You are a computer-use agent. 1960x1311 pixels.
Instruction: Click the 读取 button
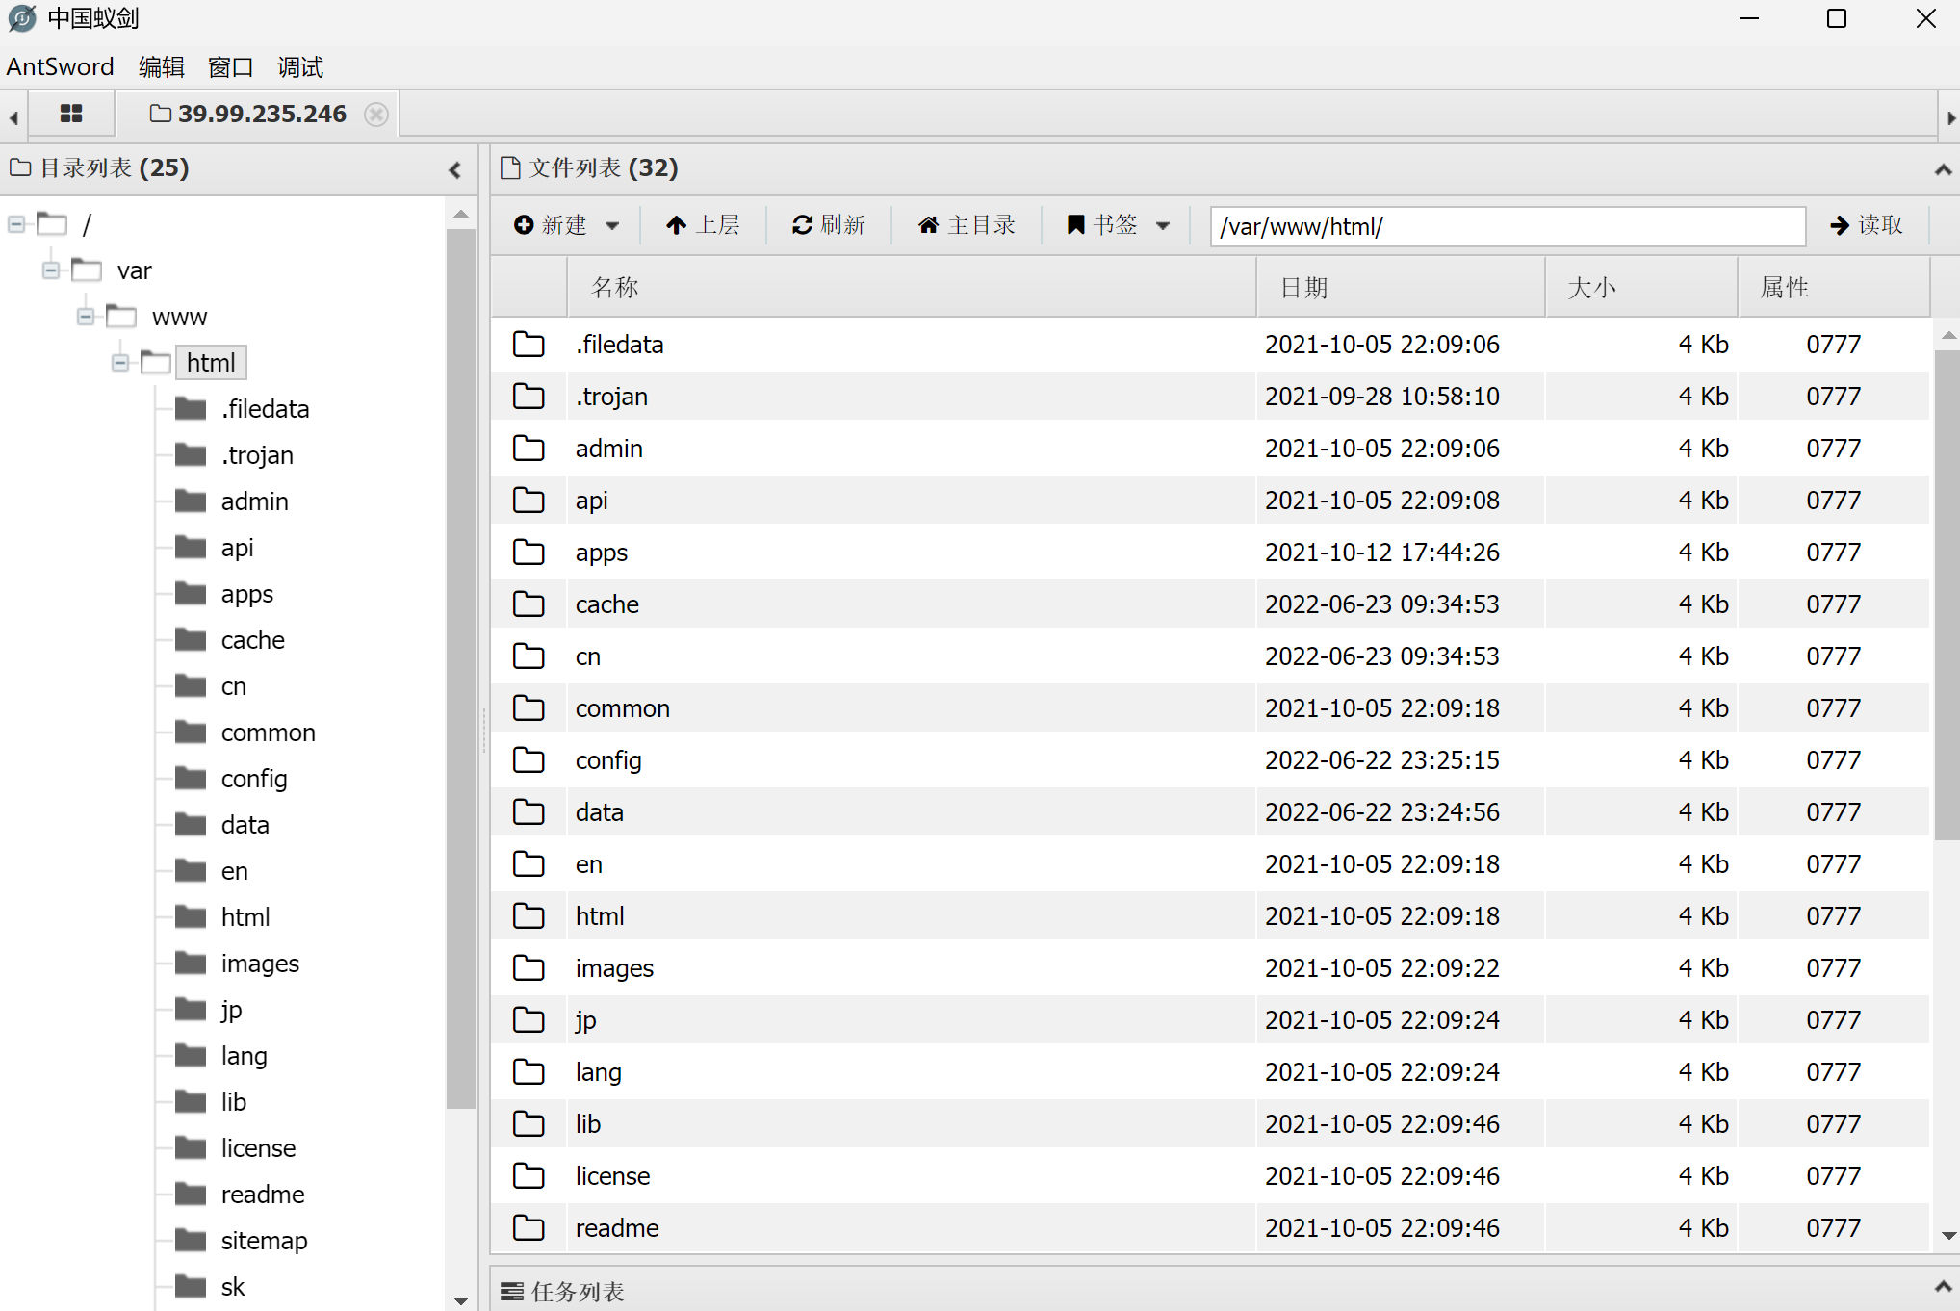pyautogui.click(x=1866, y=225)
